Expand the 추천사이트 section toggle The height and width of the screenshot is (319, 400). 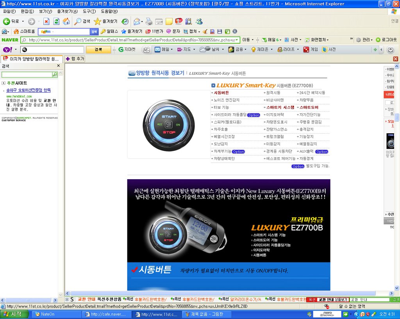(4, 83)
